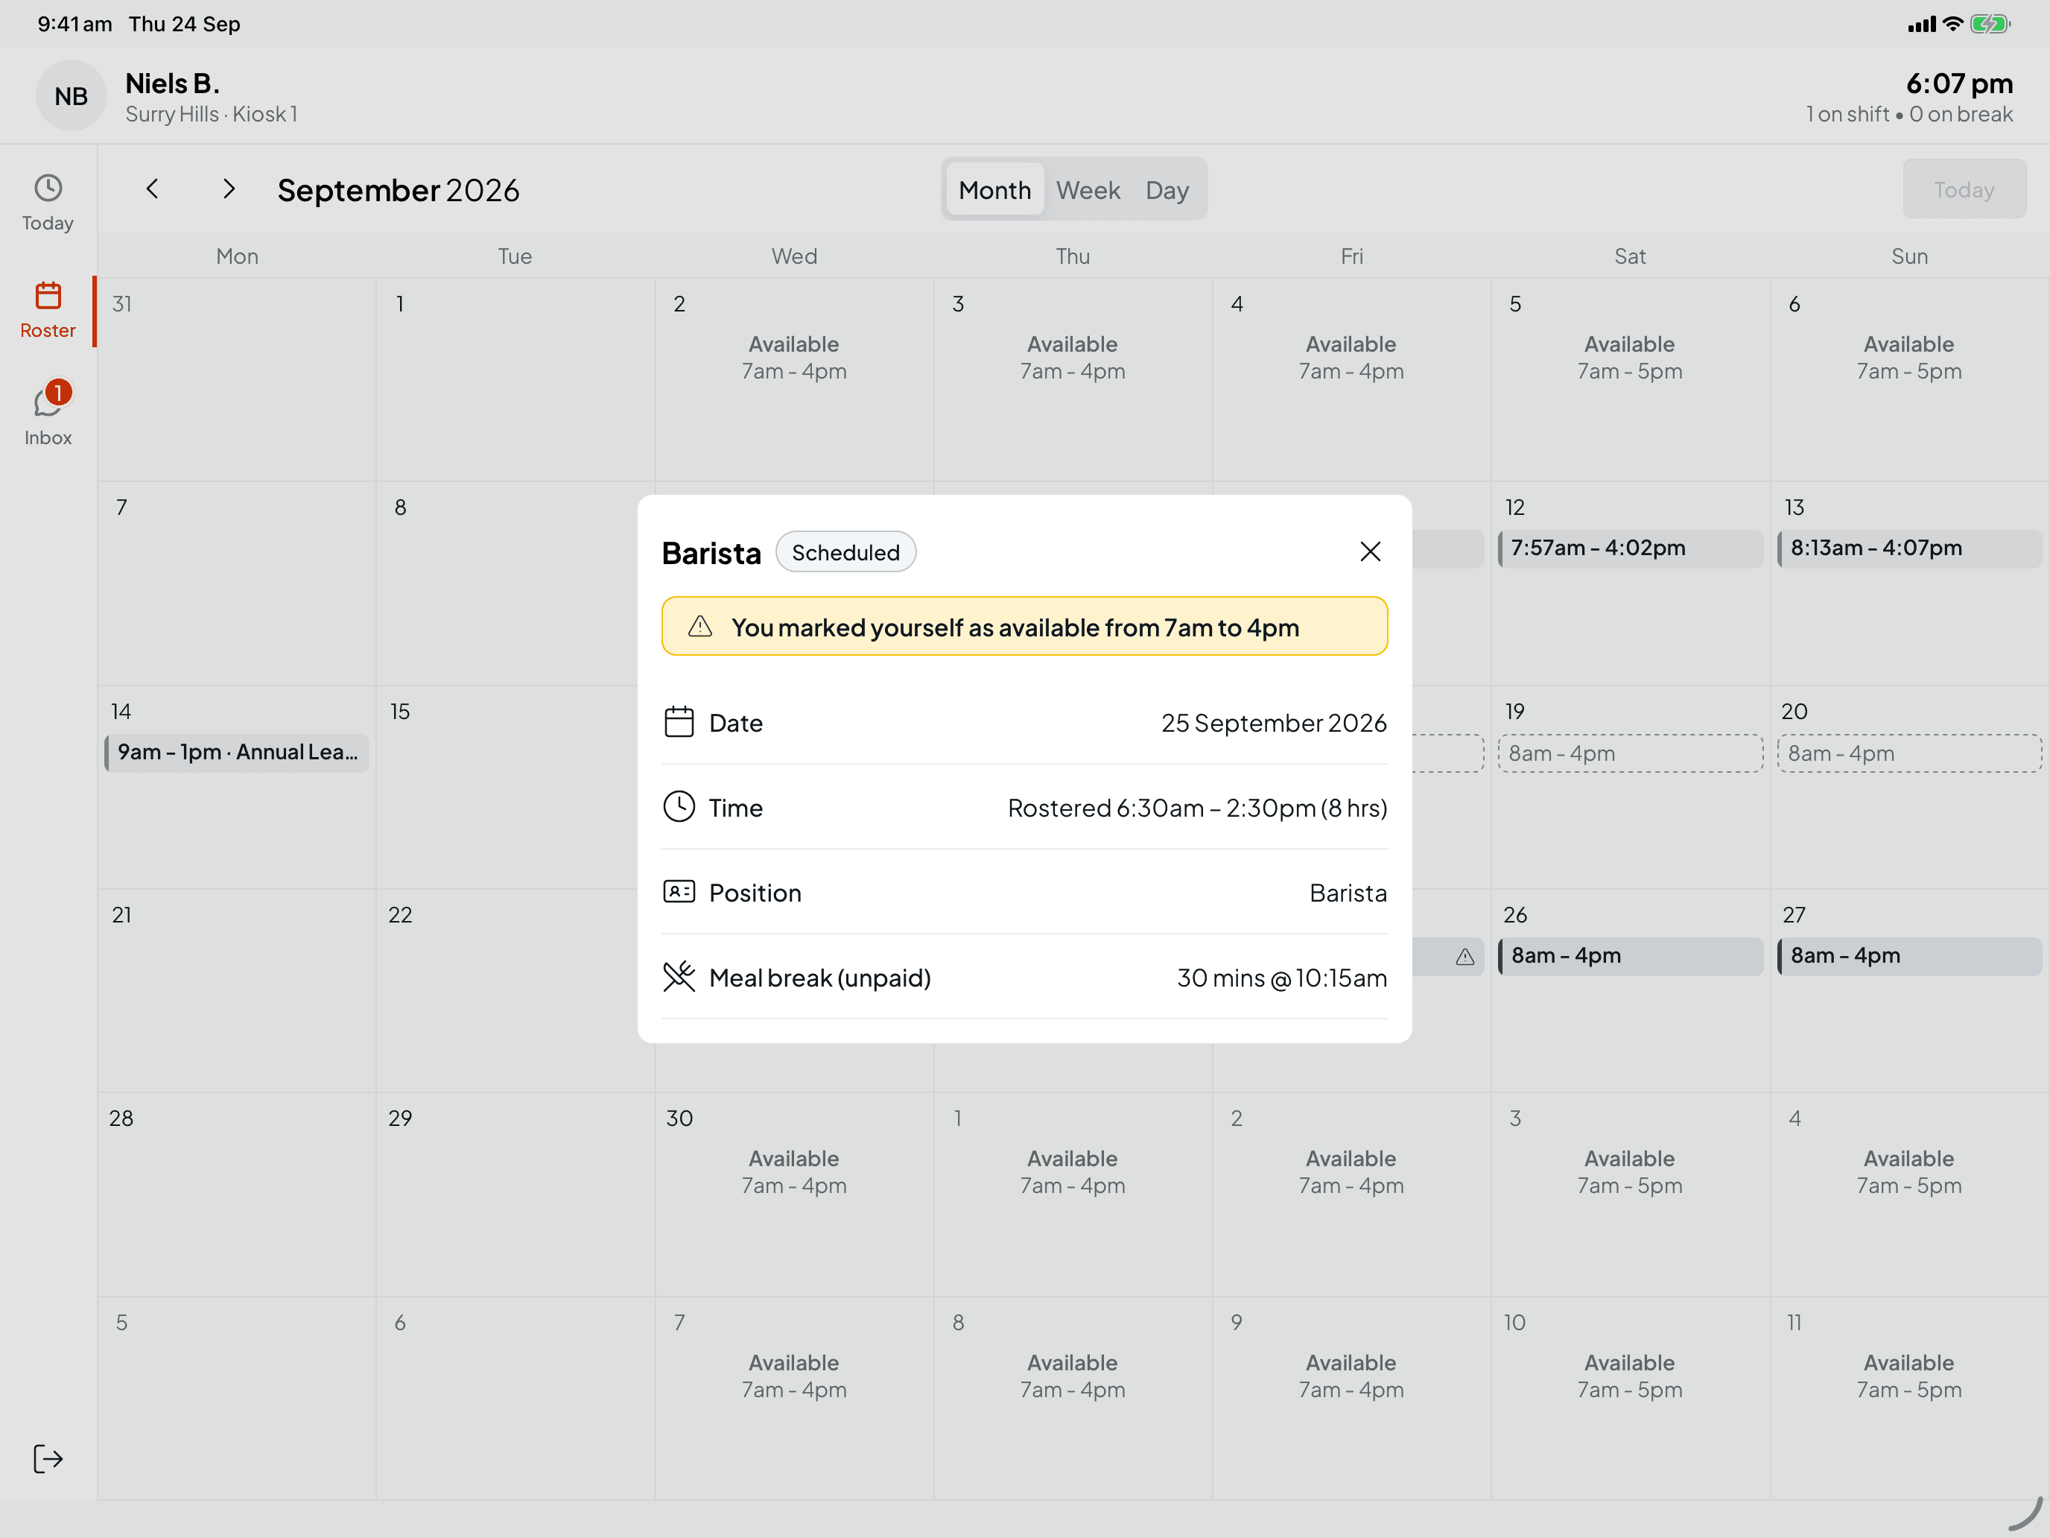The height and width of the screenshot is (1538, 2050).
Task: Tap the warning triangle in availability banner
Action: point(699,627)
